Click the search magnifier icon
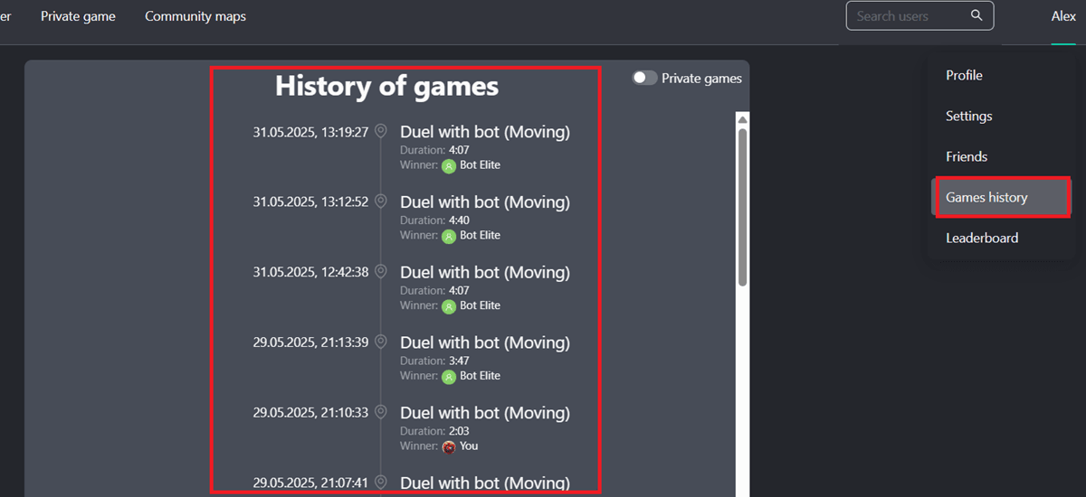Screen dimensions: 1086x497 click(x=976, y=15)
